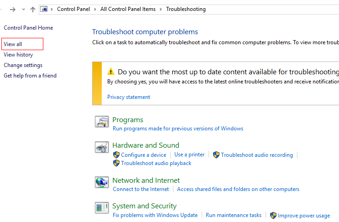Click Get help from a friend
This screenshot has width=339, height=222.
[x=30, y=76]
